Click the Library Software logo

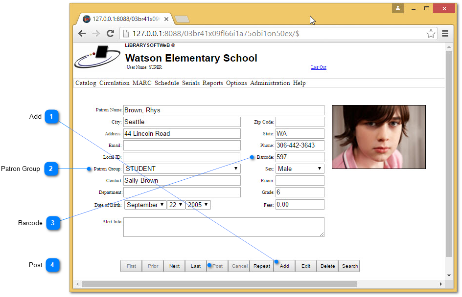click(x=97, y=57)
